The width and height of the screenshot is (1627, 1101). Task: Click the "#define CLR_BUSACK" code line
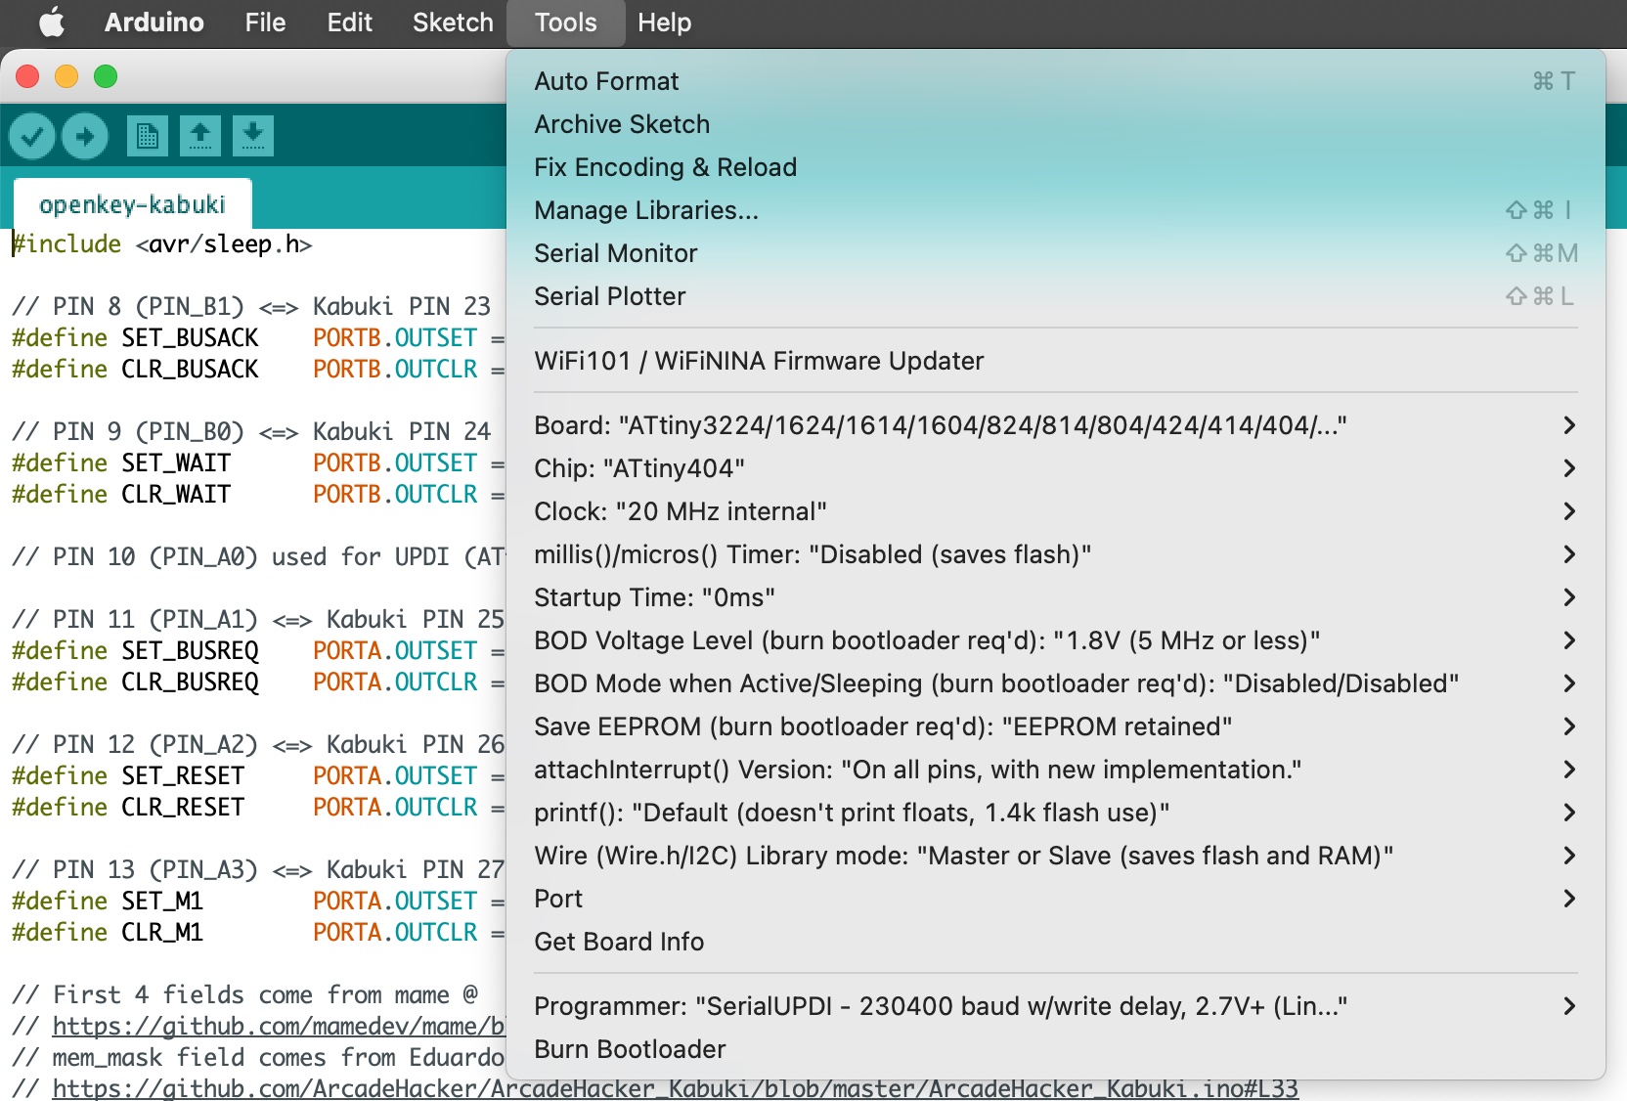(258, 369)
